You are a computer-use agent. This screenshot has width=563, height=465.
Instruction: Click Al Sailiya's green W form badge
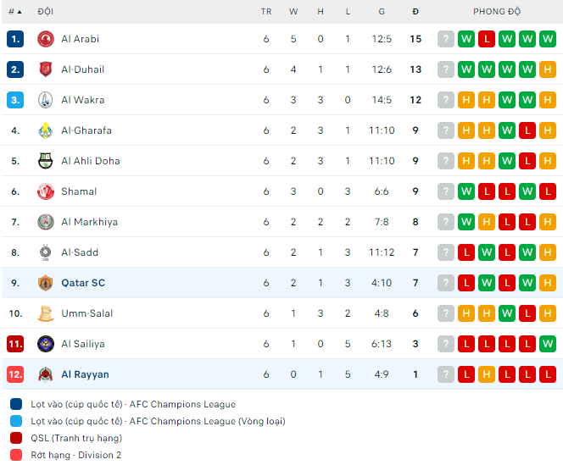[x=548, y=344]
